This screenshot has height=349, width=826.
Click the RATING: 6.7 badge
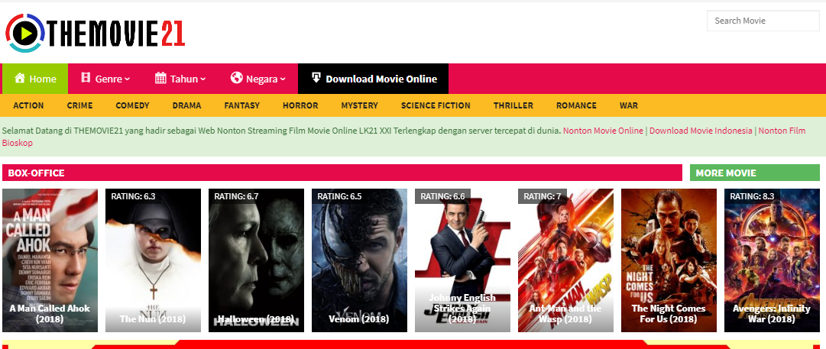[x=236, y=196]
